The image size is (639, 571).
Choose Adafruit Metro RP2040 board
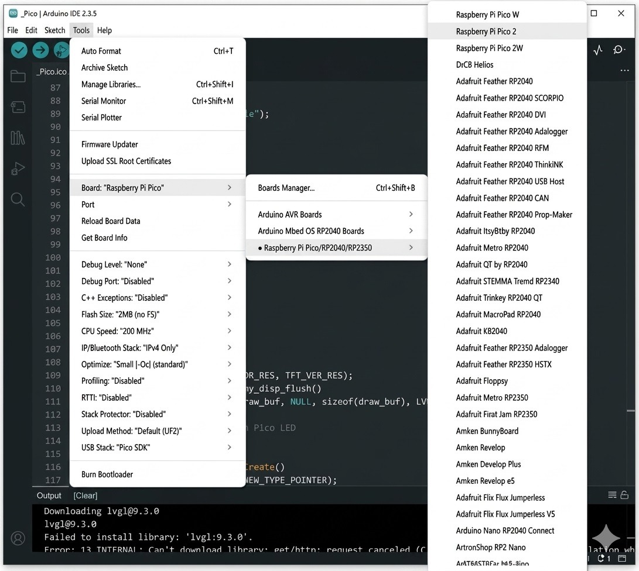click(x=507, y=248)
